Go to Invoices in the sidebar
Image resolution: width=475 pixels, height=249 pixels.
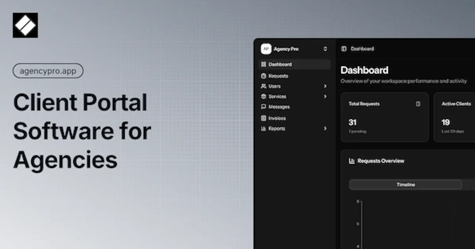tap(295, 118)
